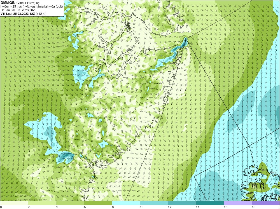Click the "2" scale label

(x=29, y=207)
